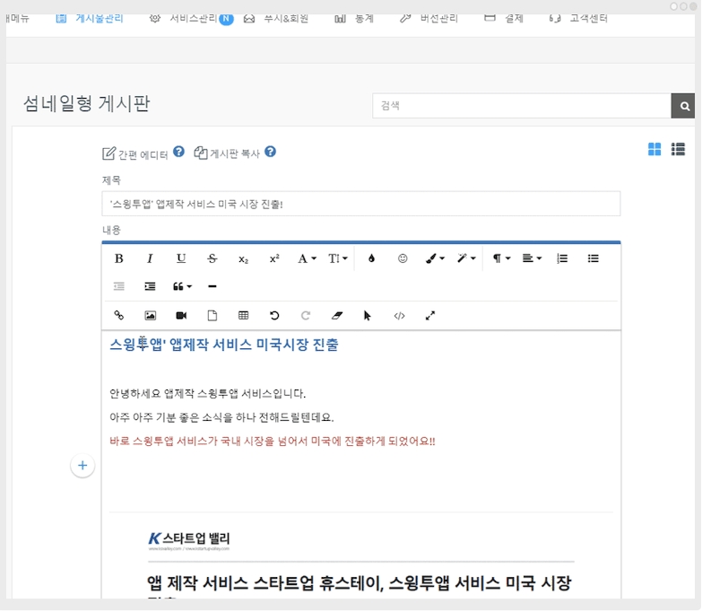Insert an emoticon smiley
Image resolution: width=702 pixels, height=612 pixels.
tap(403, 258)
